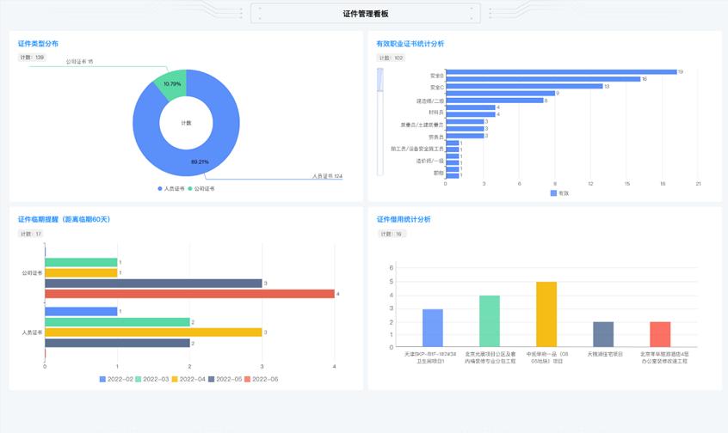
Task: Click the top bar with value 19
Action: click(x=561, y=72)
